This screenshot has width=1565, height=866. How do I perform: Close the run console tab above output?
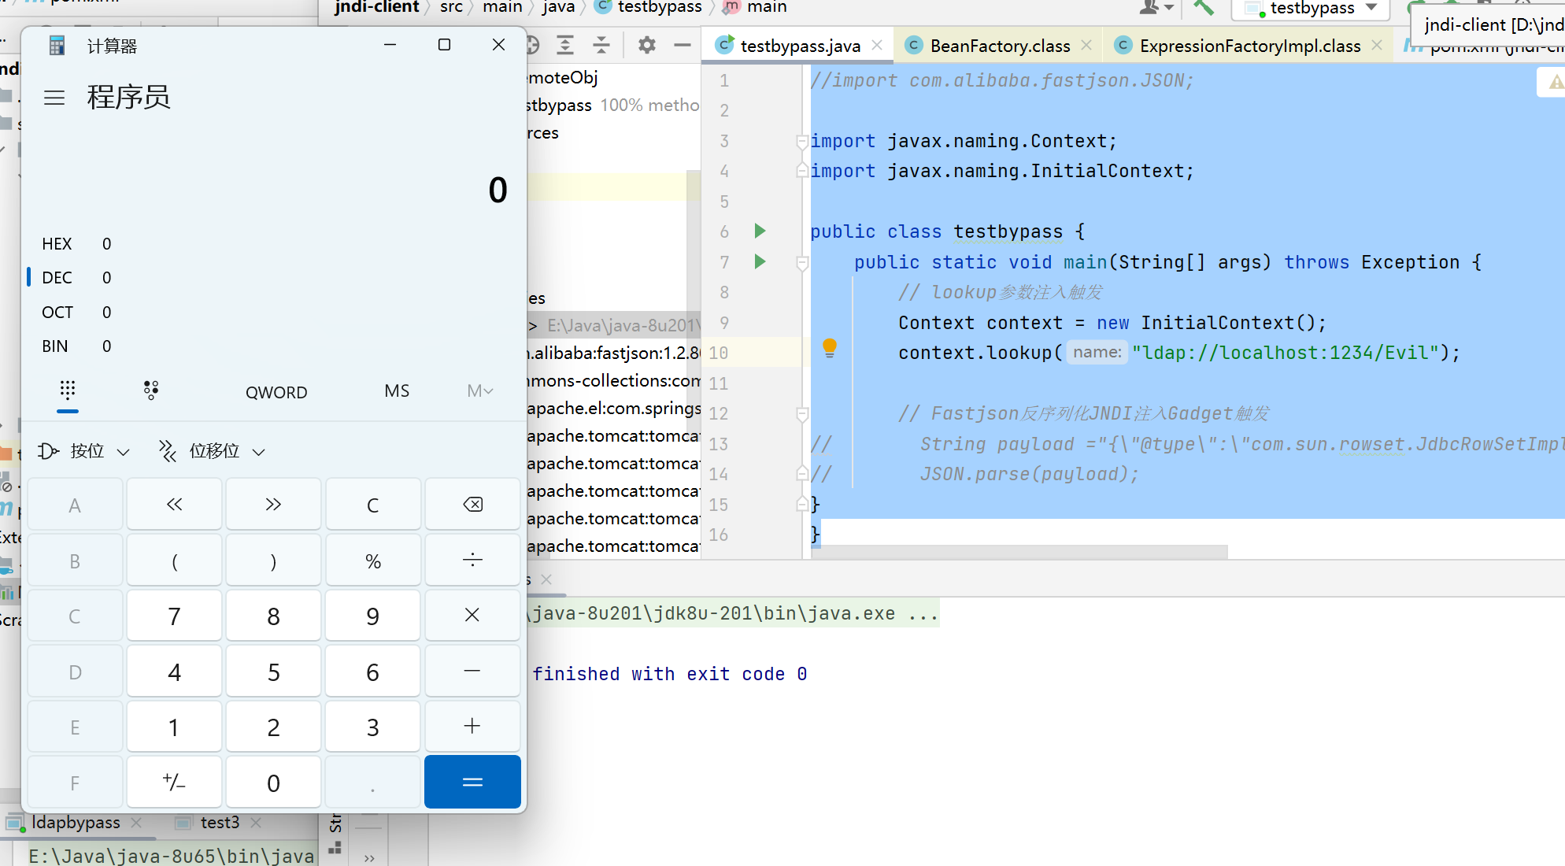(x=546, y=579)
